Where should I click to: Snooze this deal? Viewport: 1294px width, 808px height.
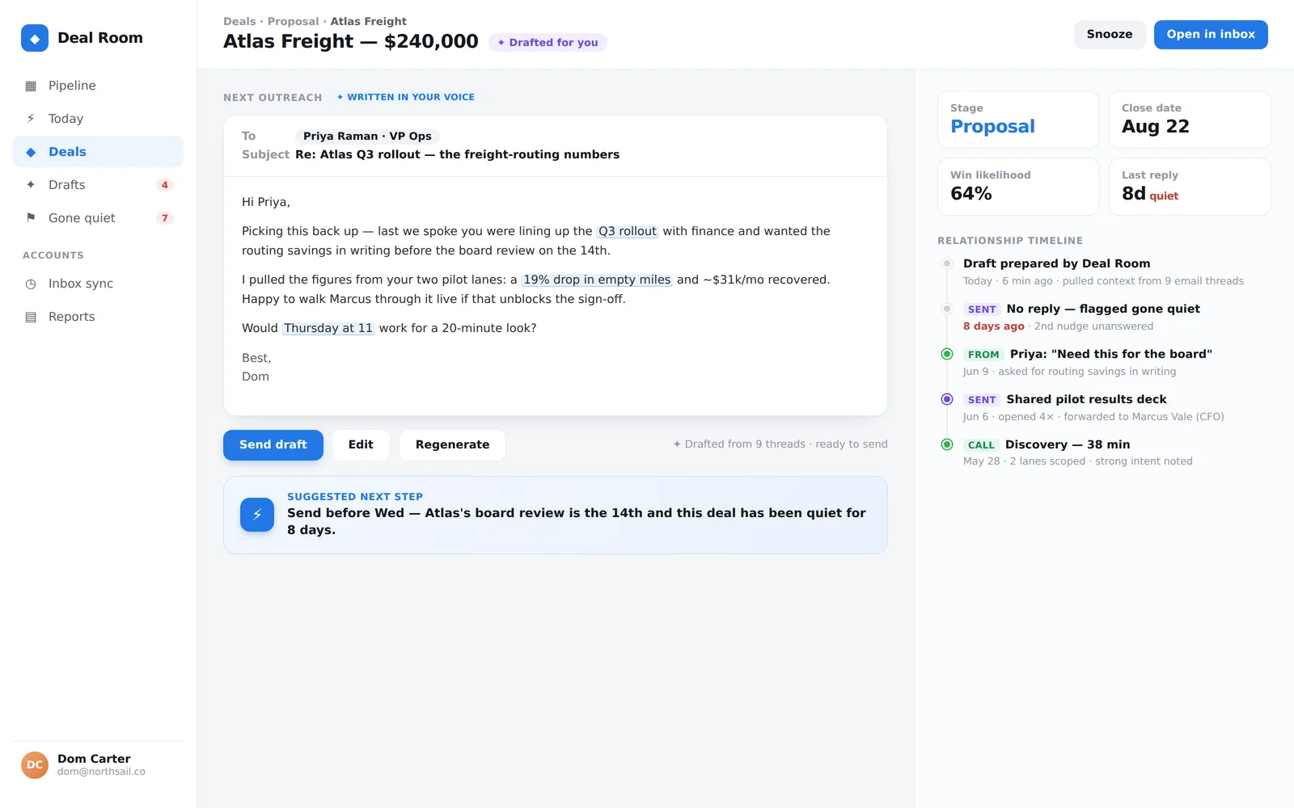(1110, 35)
